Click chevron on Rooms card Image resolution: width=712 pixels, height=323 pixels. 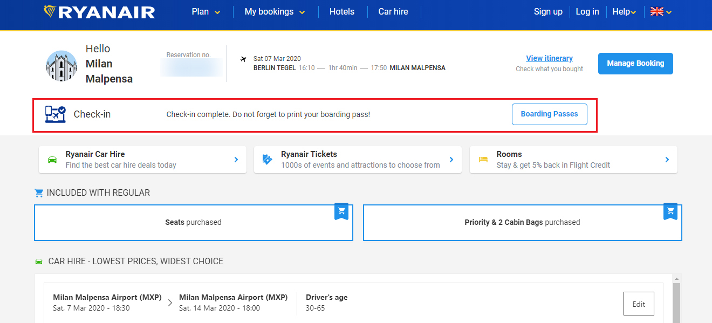pos(667,160)
